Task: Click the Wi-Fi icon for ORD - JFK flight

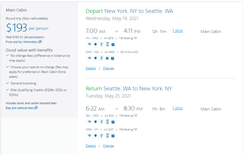Action: (90, 135)
